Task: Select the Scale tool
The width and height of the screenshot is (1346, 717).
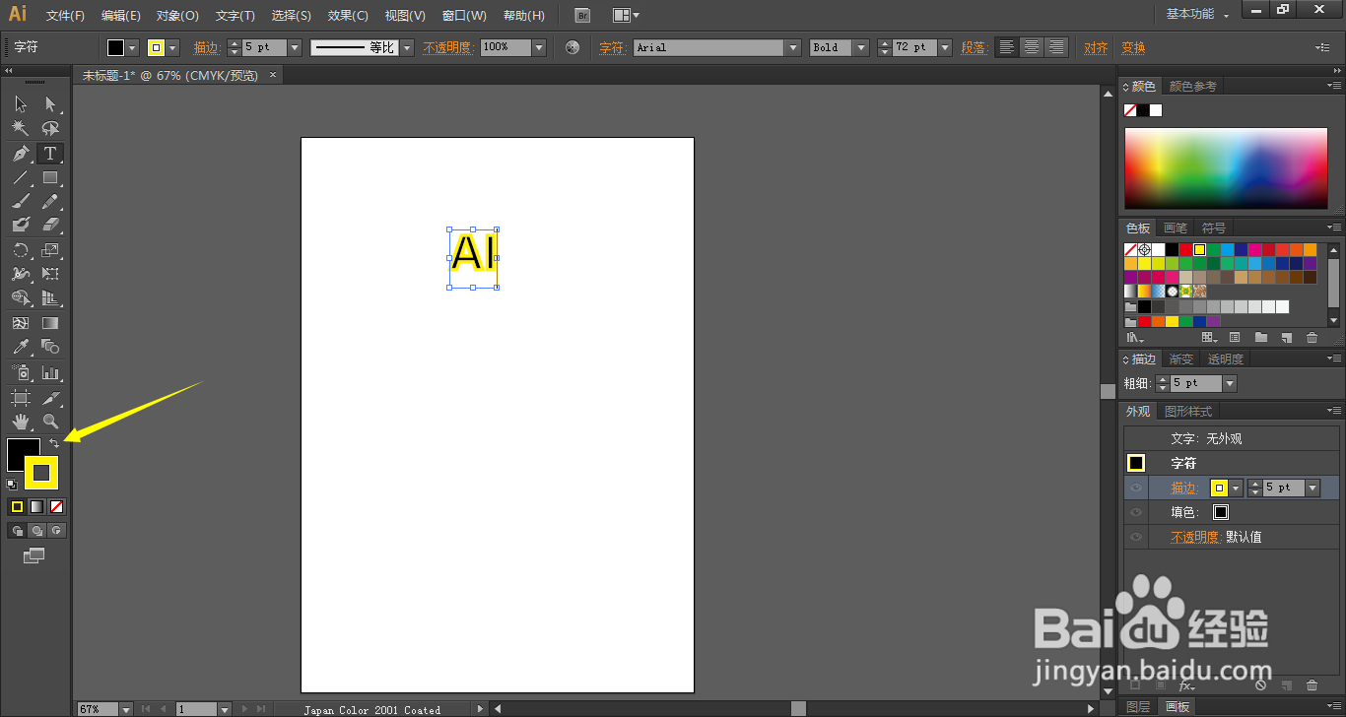Action: pyautogui.click(x=50, y=251)
